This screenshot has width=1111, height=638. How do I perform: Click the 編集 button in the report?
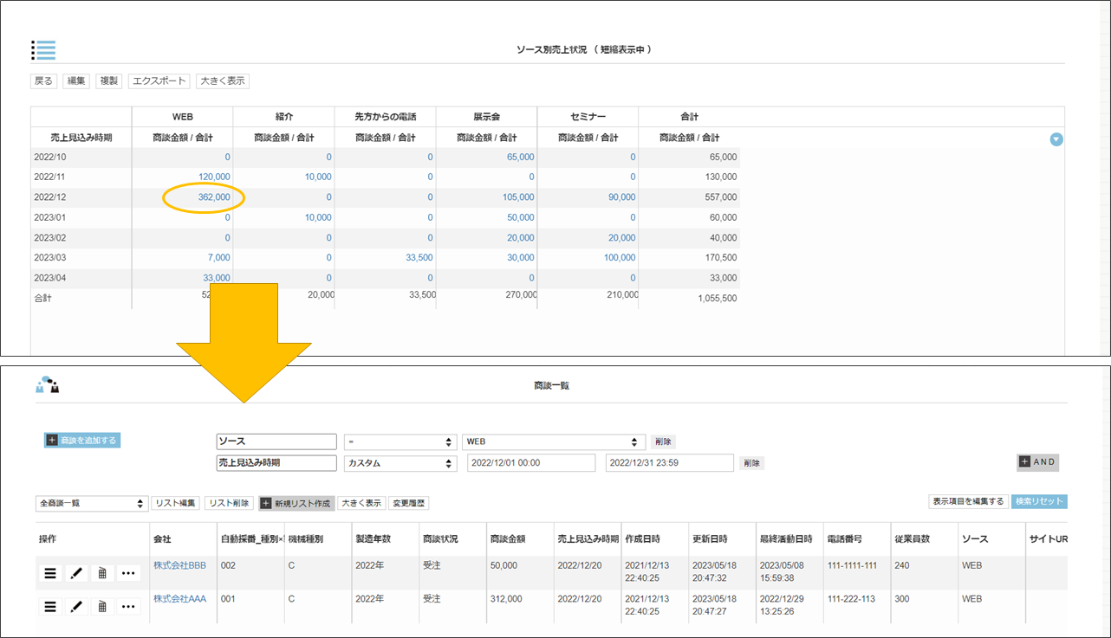click(x=76, y=81)
